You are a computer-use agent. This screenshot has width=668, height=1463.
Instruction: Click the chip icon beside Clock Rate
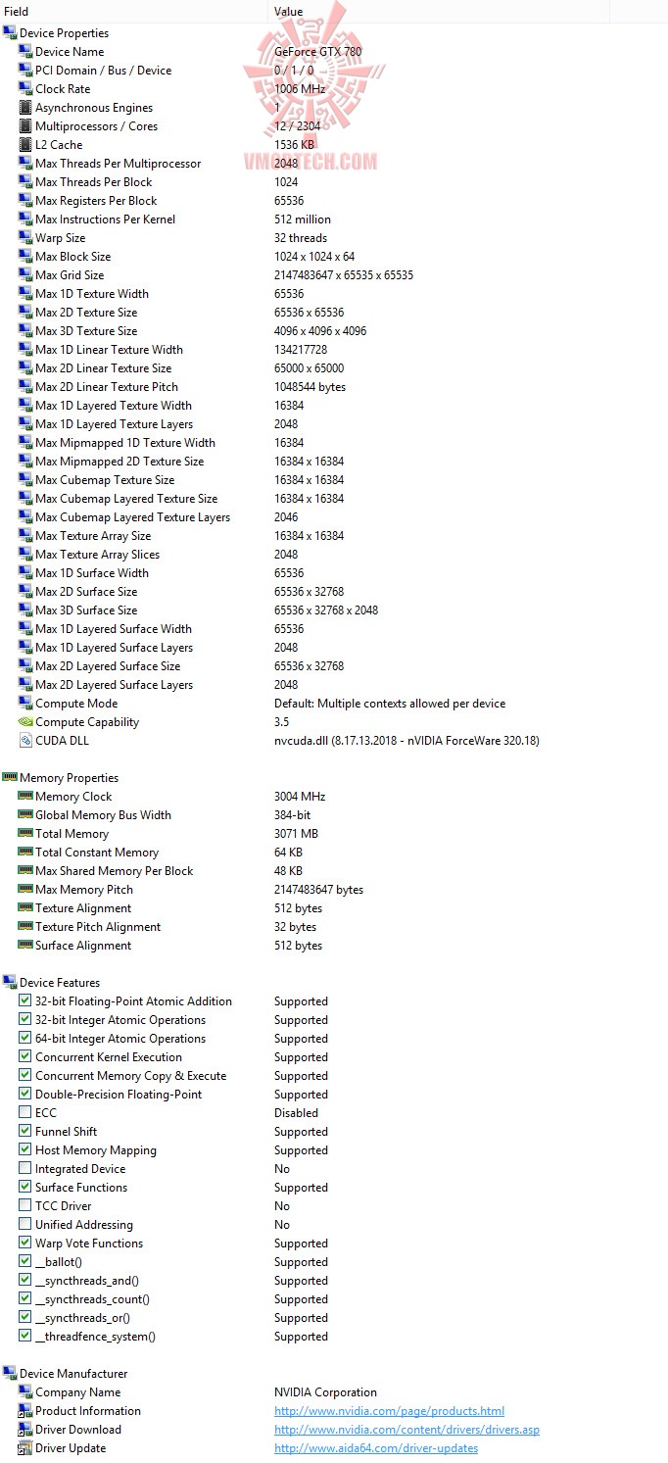point(25,89)
